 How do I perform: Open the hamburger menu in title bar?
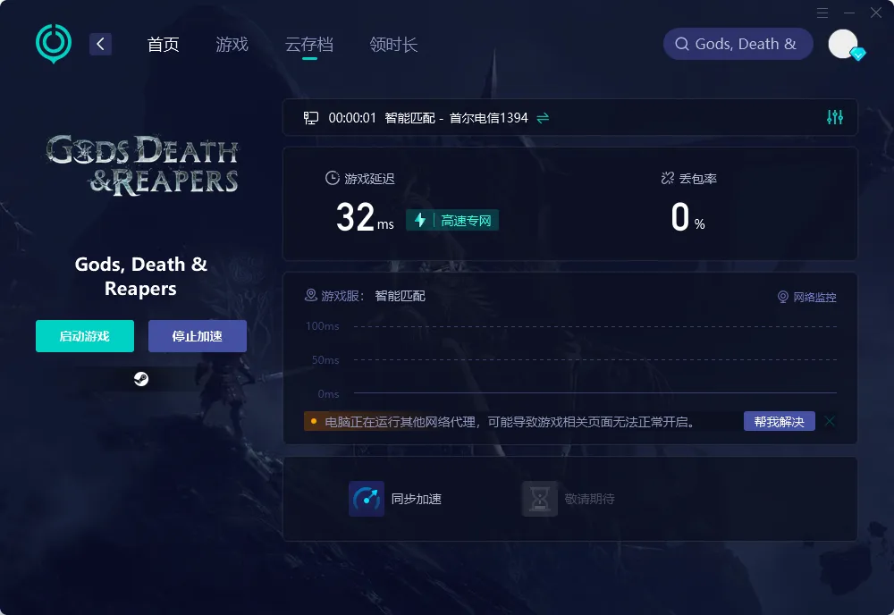click(x=822, y=13)
